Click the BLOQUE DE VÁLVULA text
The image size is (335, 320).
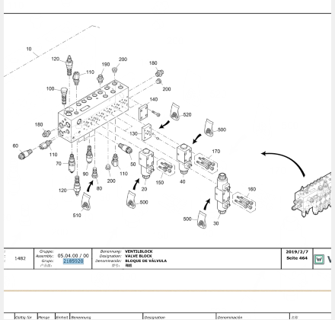point(146,261)
